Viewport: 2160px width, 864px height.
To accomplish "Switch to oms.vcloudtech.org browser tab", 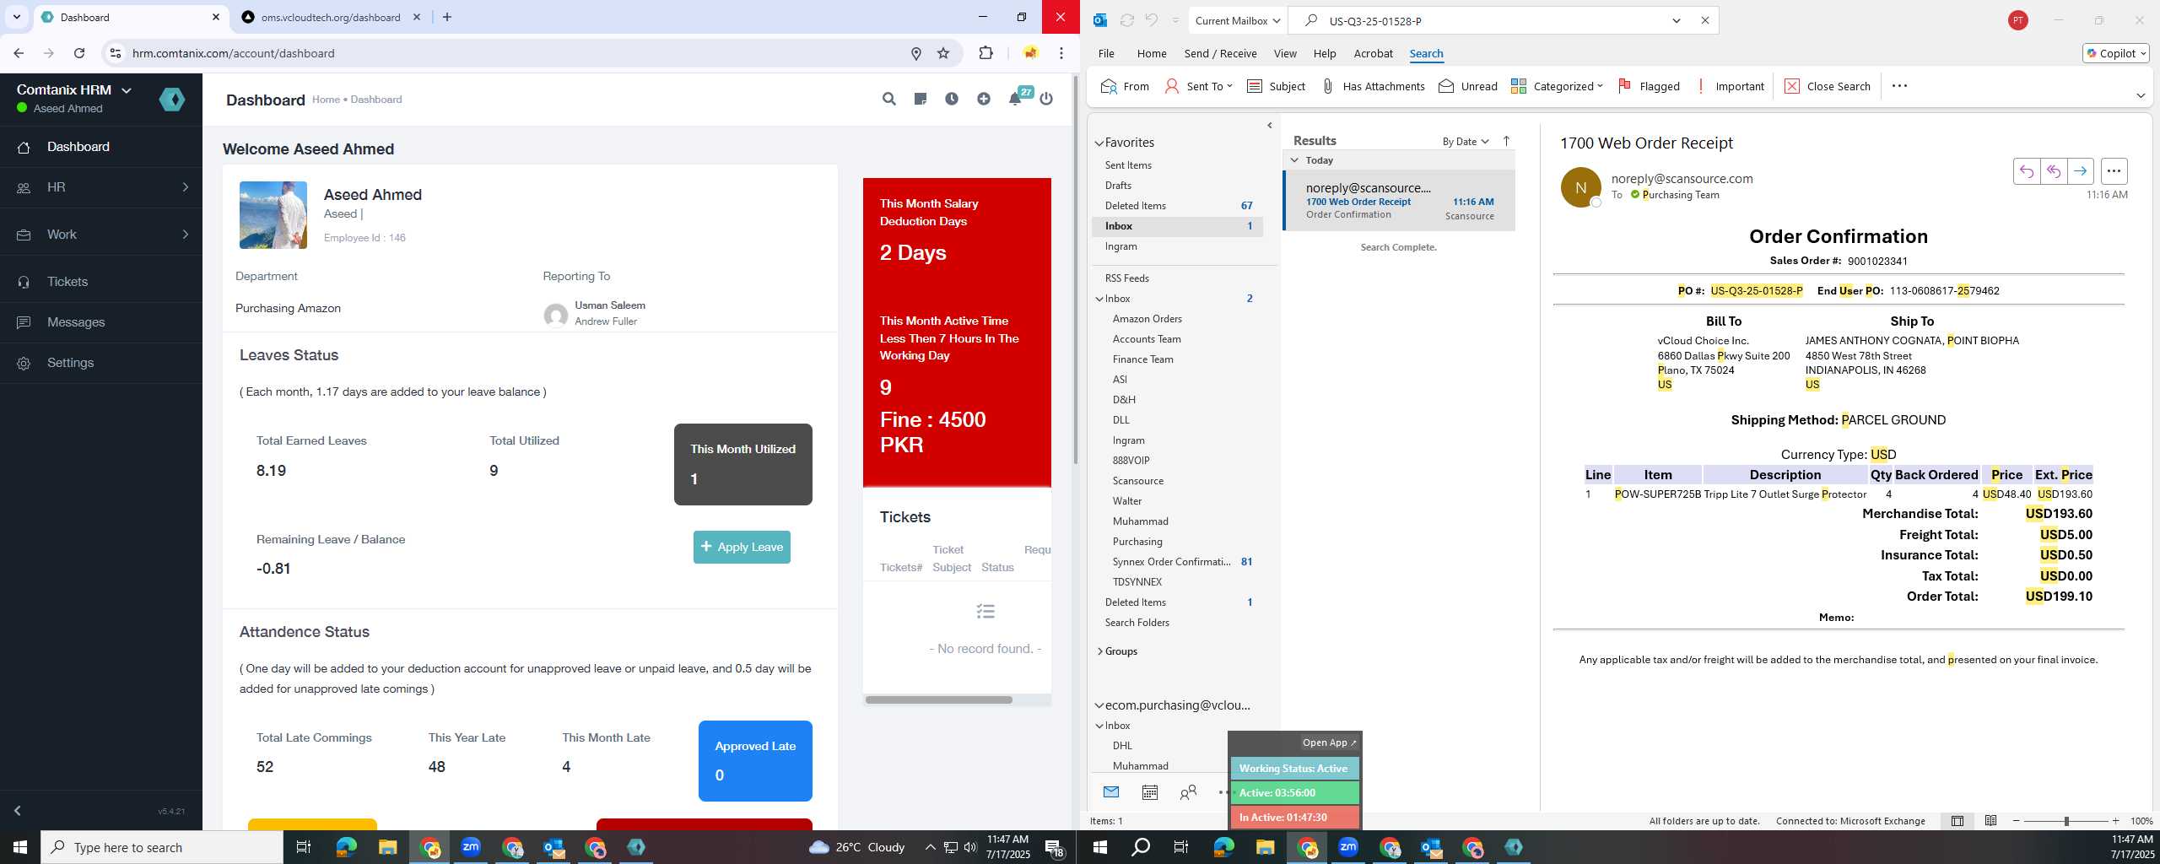I will pyautogui.click(x=329, y=17).
